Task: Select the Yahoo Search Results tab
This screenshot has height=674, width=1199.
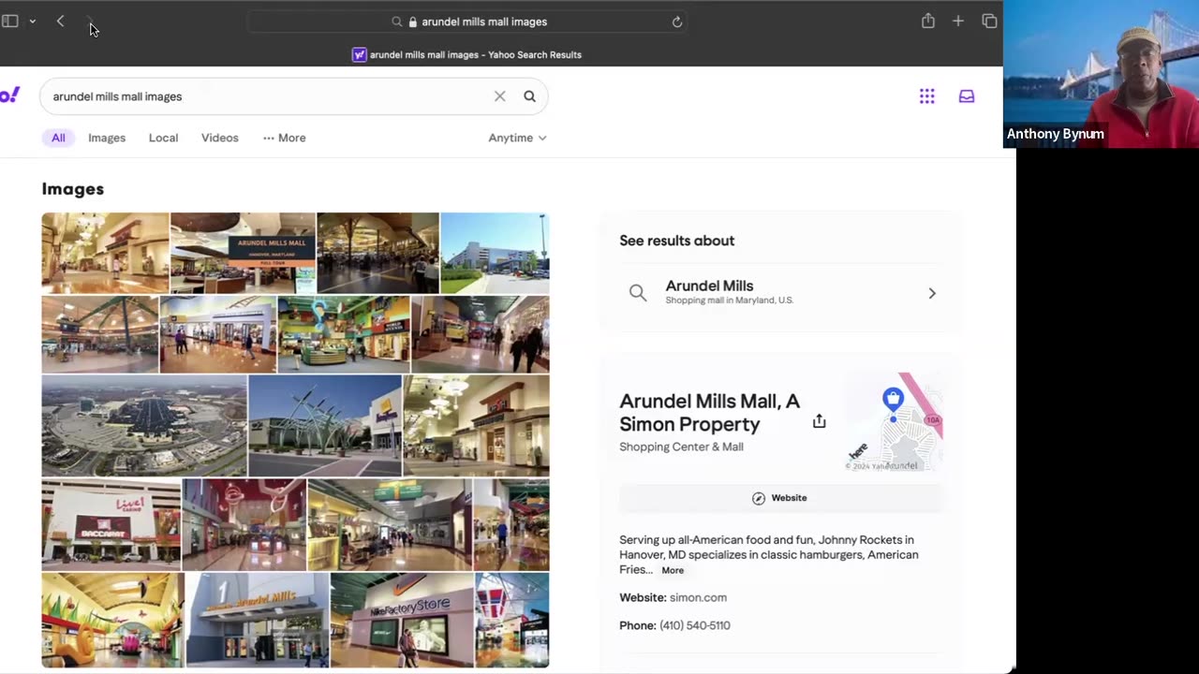Action: point(466,54)
